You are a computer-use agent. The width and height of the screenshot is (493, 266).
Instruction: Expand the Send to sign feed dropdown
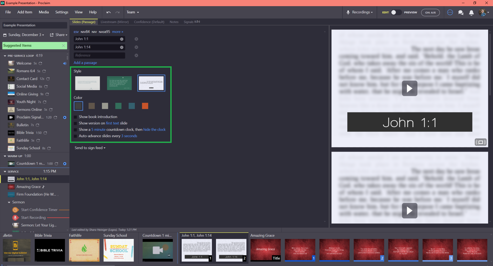(90, 148)
